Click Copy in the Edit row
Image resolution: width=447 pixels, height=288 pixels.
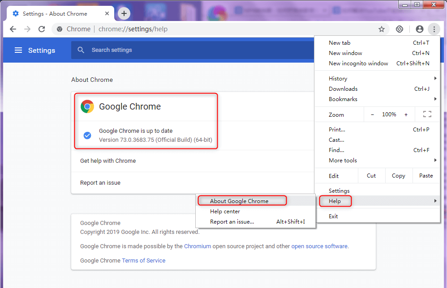tap(399, 176)
